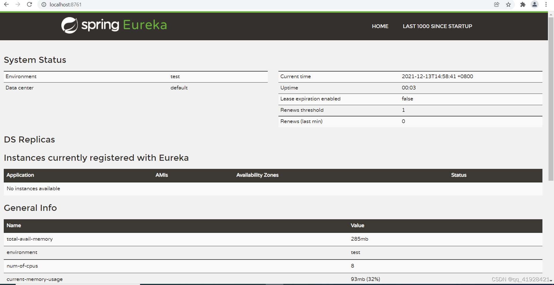The width and height of the screenshot is (554, 285).
Task: Click the Renews threshold value
Action: [x=403, y=110]
